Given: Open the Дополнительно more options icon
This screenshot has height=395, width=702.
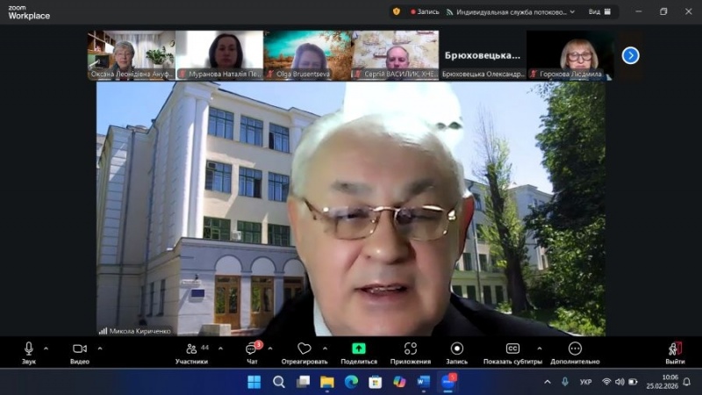Looking at the screenshot, I should tap(575, 349).
